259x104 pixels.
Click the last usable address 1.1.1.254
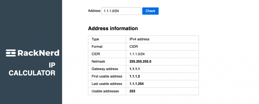coord(137,84)
